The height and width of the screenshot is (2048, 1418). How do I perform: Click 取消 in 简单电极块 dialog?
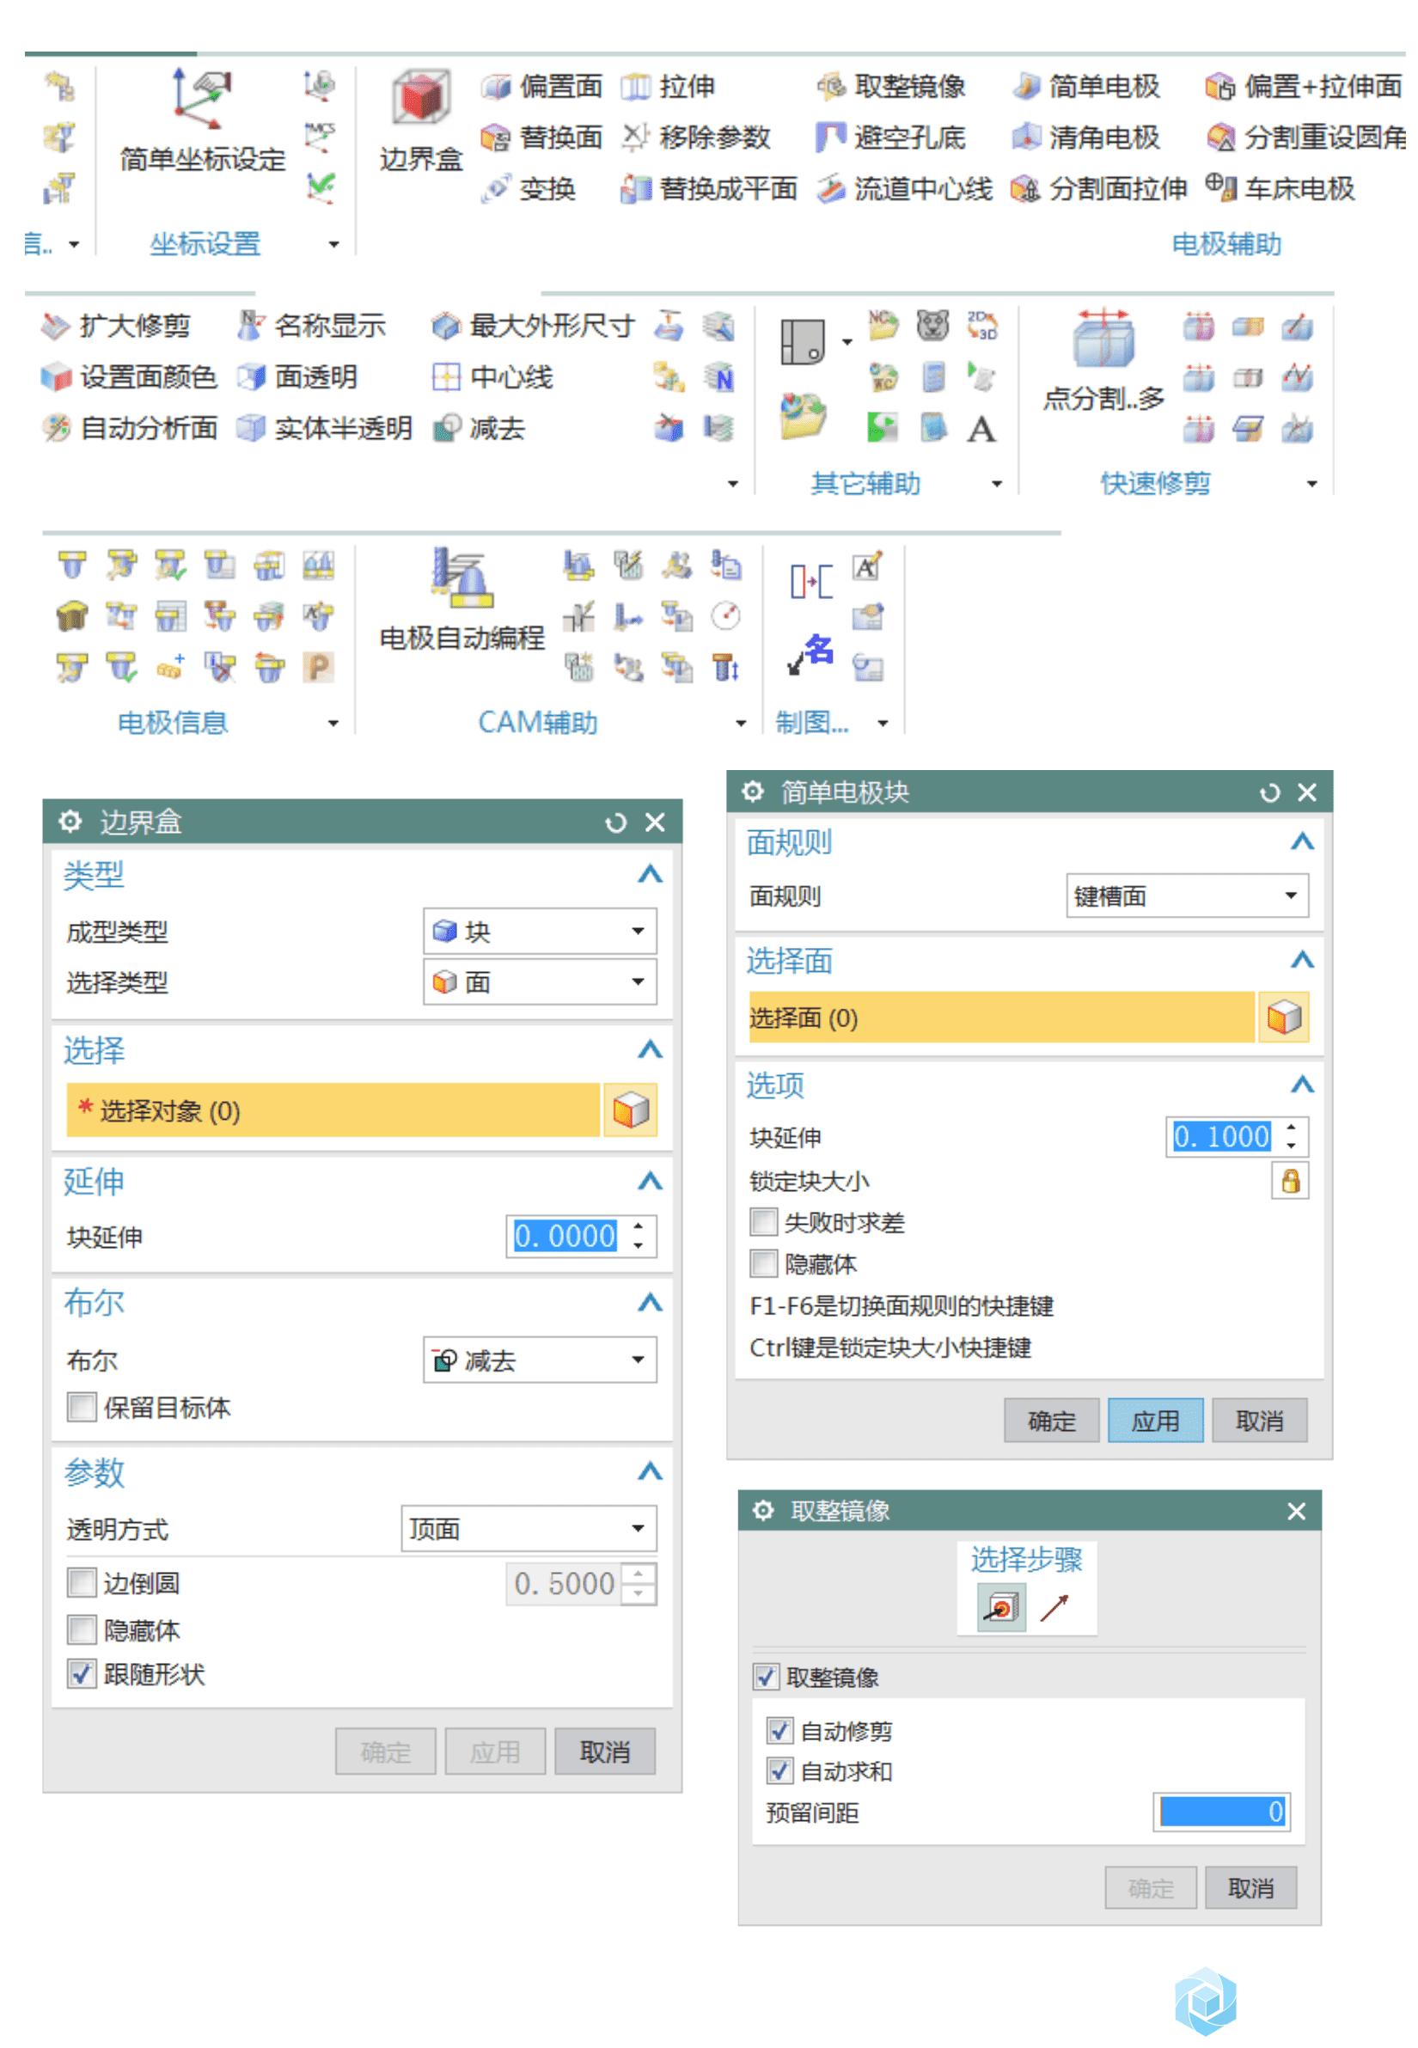[1260, 1420]
